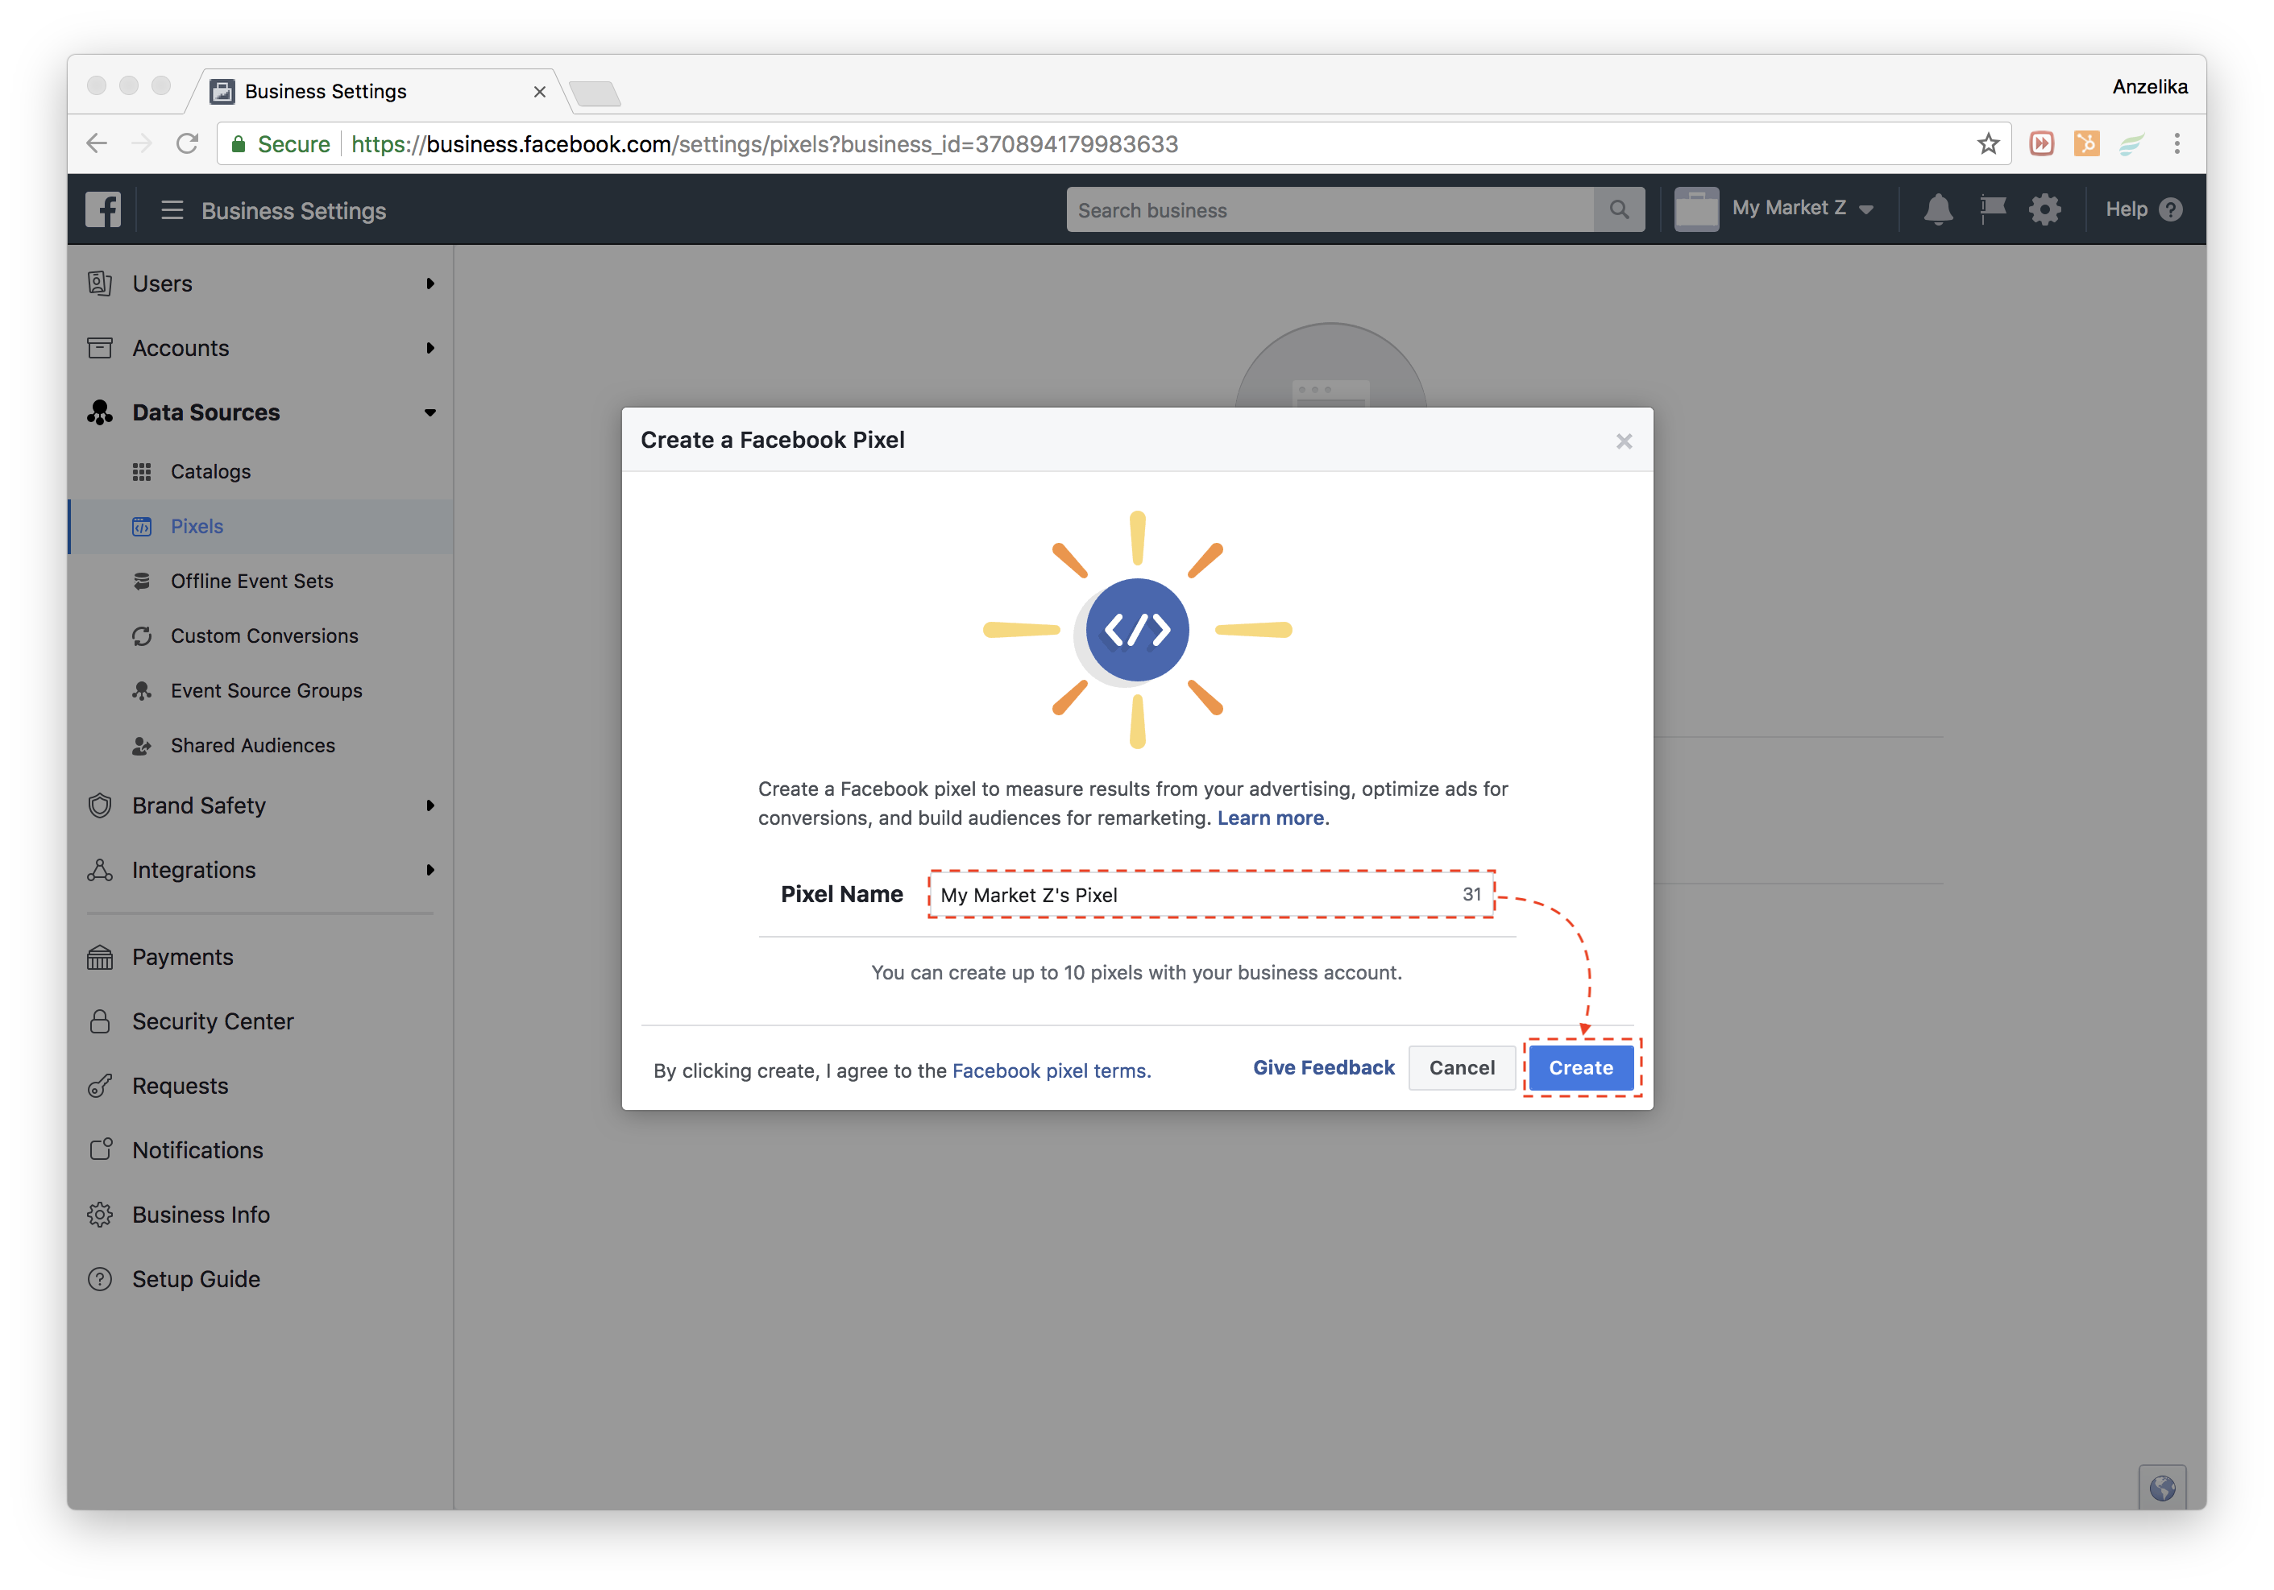The width and height of the screenshot is (2274, 1590).
Task: Click the Data Sources sidebar icon
Action: click(x=100, y=412)
